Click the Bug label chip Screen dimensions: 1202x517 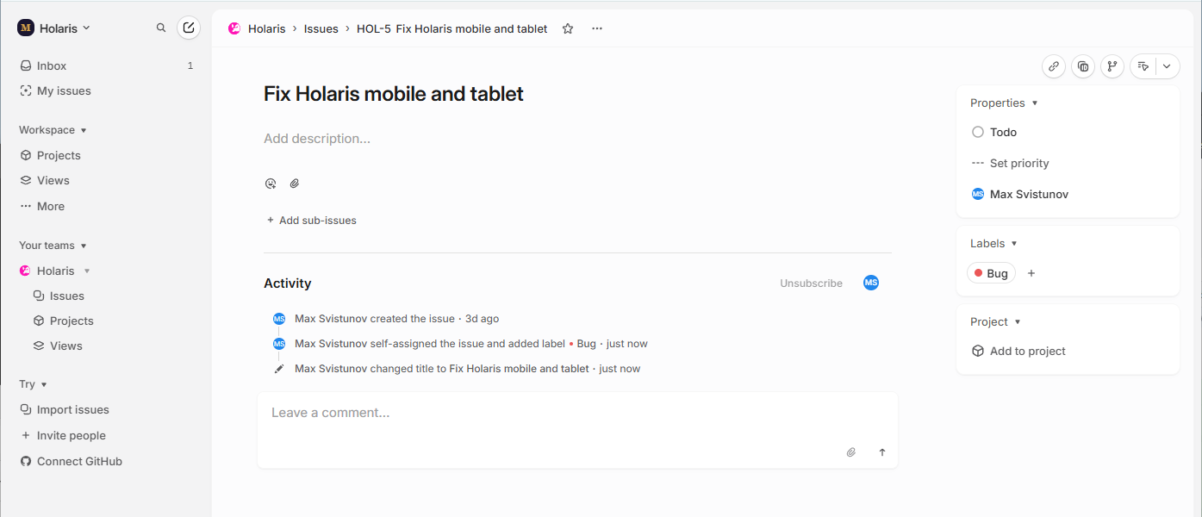click(991, 273)
